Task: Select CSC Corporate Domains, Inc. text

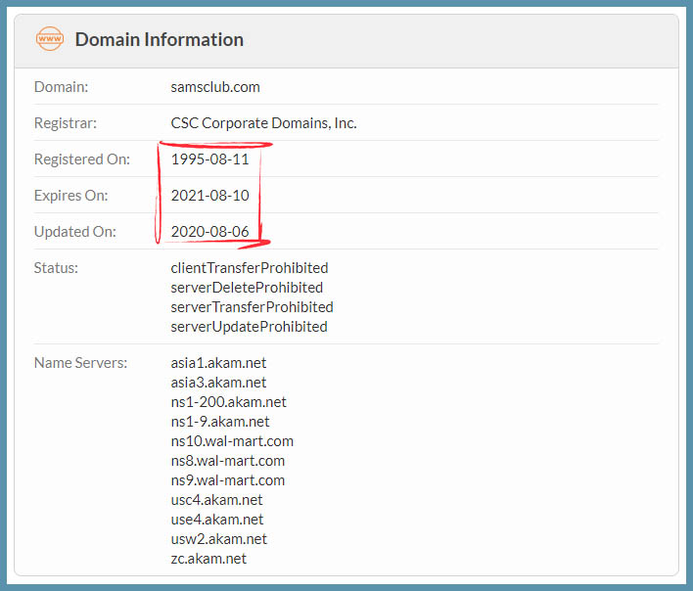Action: pos(263,122)
